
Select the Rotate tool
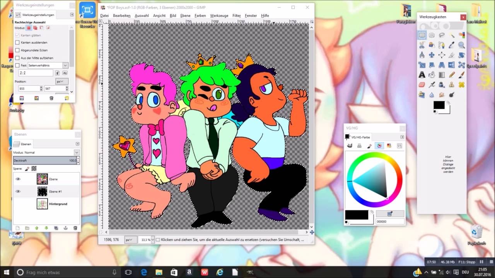point(461,55)
